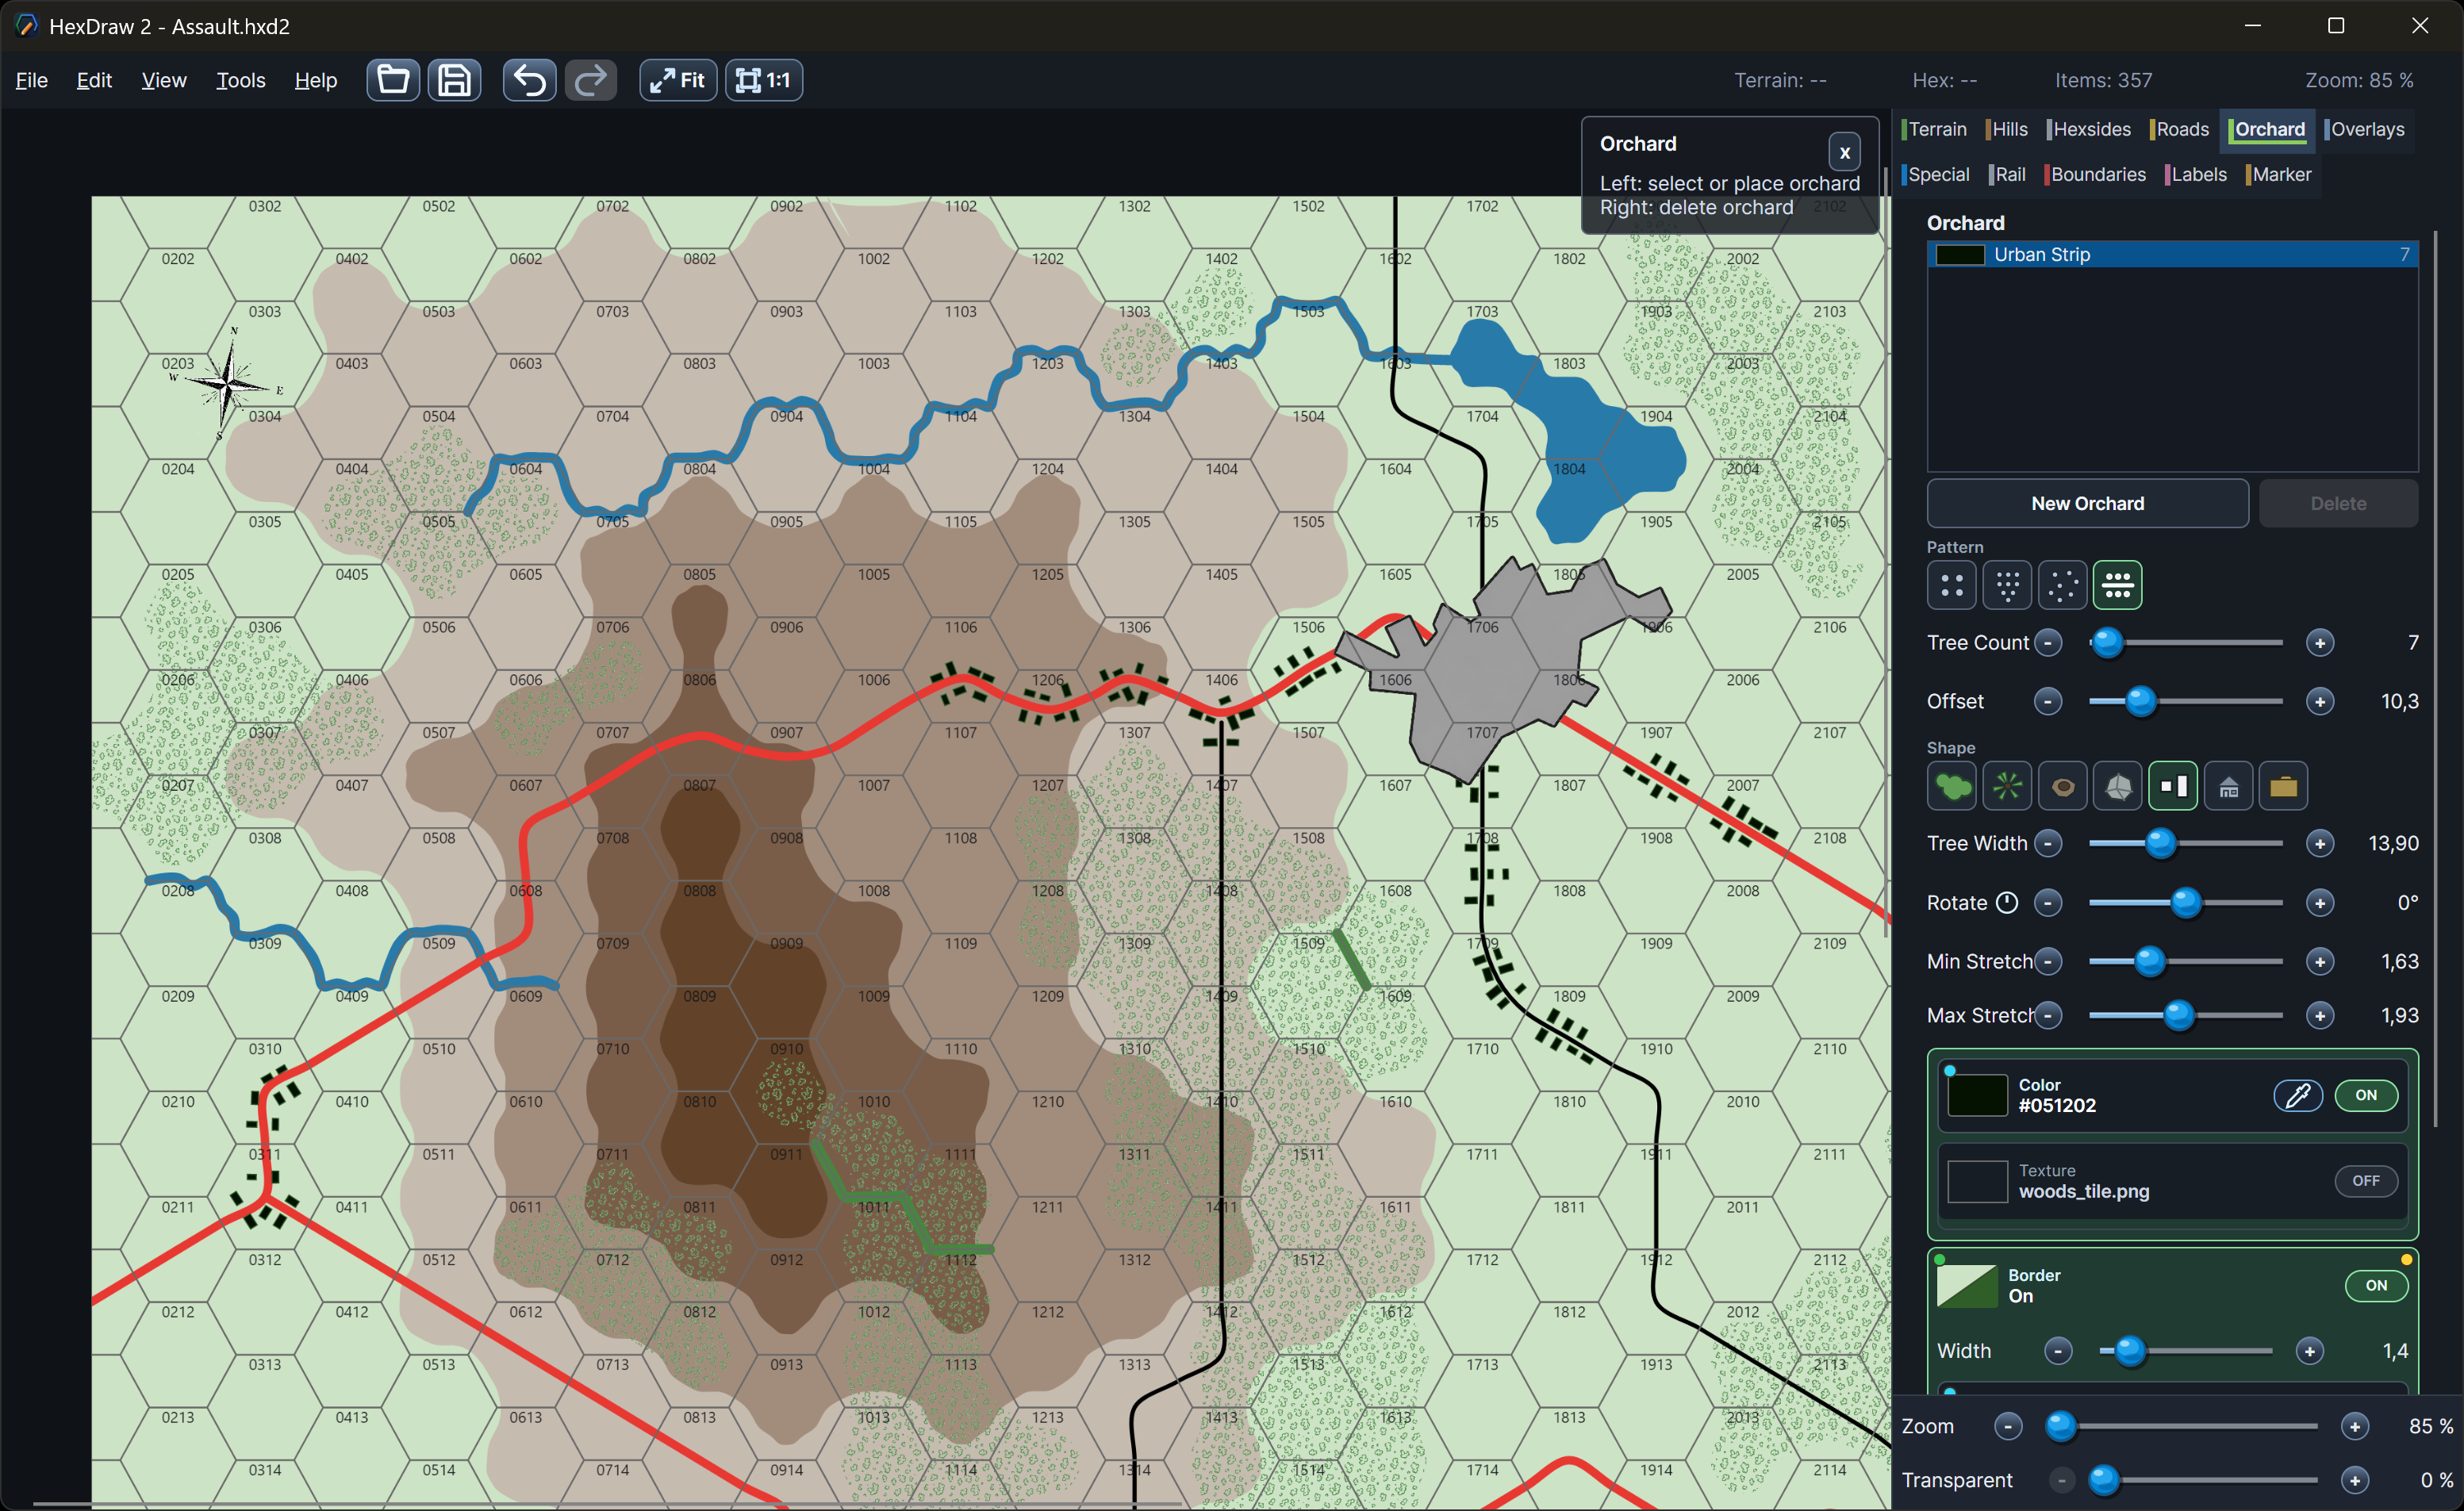Increase Offset value with plus button
Image resolution: width=2464 pixels, height=1511 pixels.
pyautogui.click(x=2320, y=701)
